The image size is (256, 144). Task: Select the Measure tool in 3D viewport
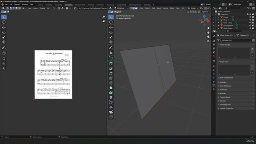pyautogui.click(x=111, y=52)
